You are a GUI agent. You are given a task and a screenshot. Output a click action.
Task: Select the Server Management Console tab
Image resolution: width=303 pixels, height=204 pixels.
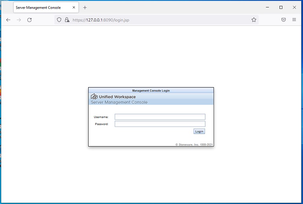pyautogui.click(x=39, y=7)
